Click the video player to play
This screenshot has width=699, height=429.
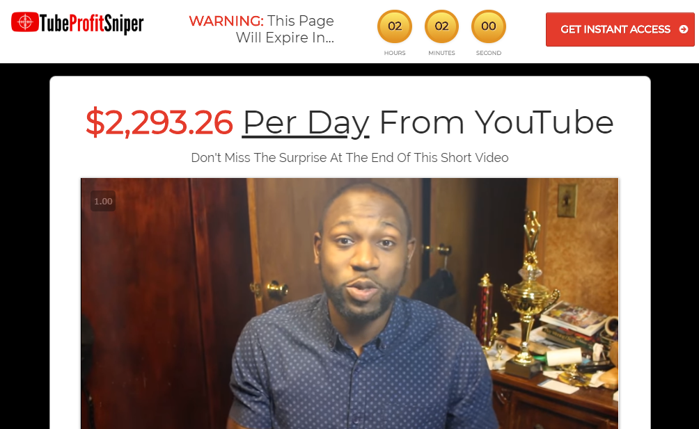click(x=349, y=304)
